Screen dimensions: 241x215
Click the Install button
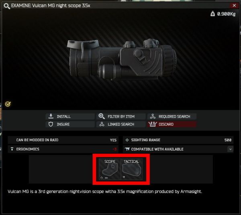click(70, 116)
